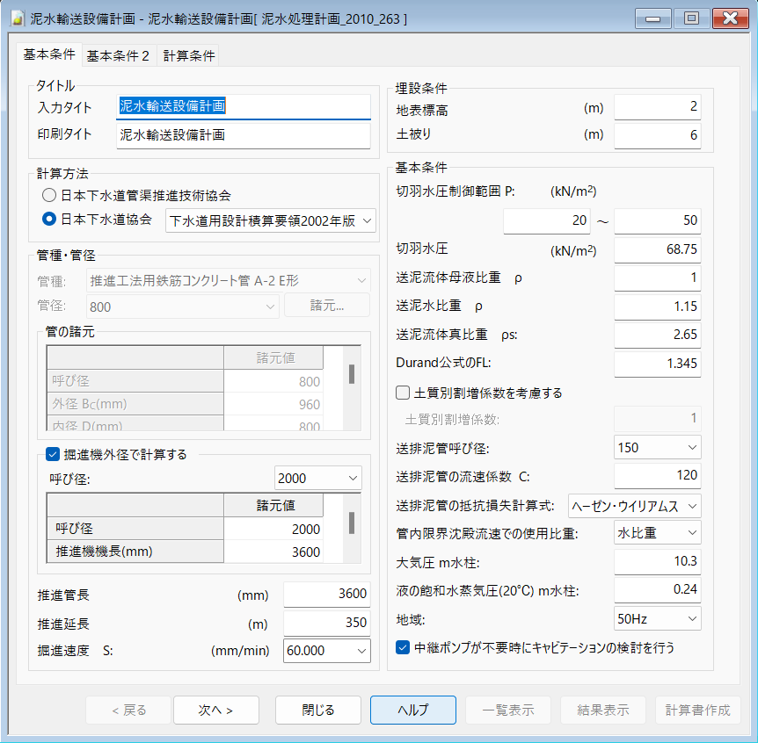Switch to 基本条件 2 tab

click(x=118, y=55)
